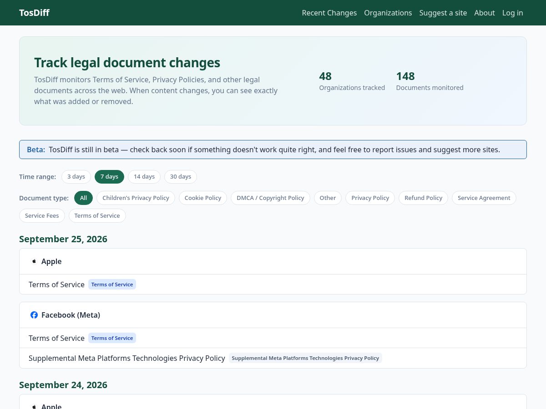Filter by Service Agreement
Image resolution: width=546 pixels, height=409 pixels.
[x=484, y=198]
